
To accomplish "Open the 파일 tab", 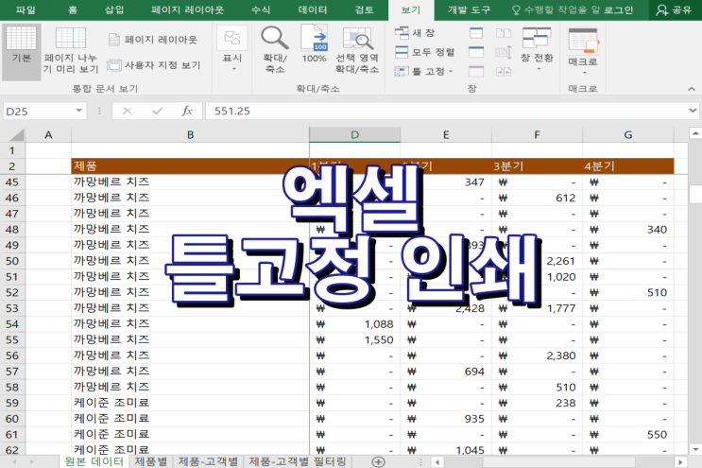I will click(26, 9).
